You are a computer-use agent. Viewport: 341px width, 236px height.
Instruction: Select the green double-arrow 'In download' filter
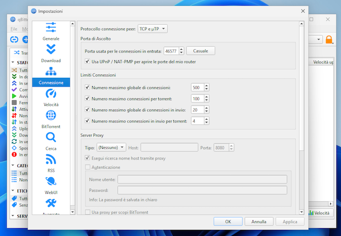pos(14,77)
